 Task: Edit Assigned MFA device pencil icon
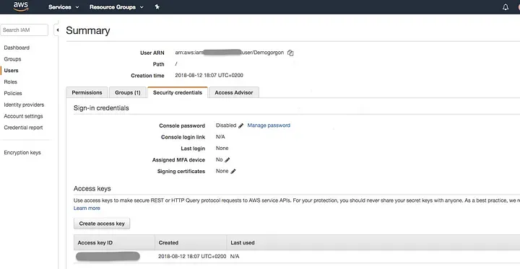[x=227, y=160]
